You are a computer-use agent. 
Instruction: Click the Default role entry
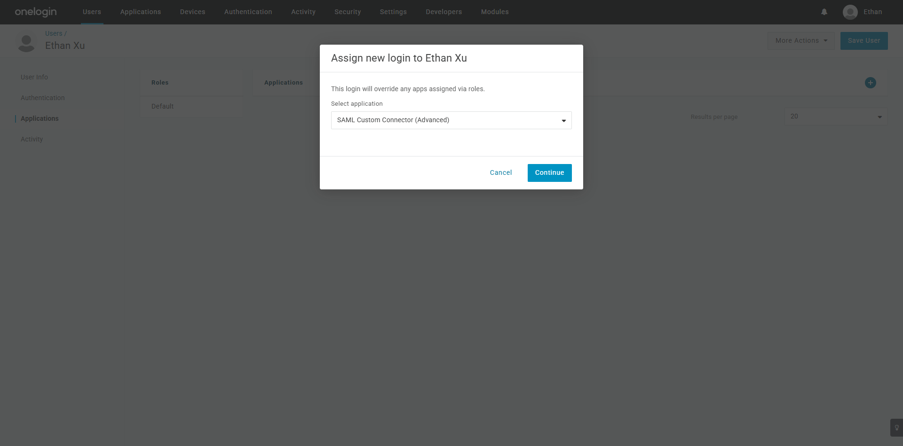click(162, 106)
